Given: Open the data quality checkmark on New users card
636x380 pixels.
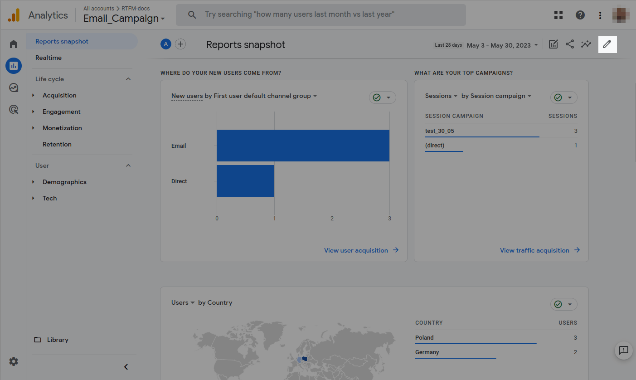Looking at the screenshot, I should (382, 97).
